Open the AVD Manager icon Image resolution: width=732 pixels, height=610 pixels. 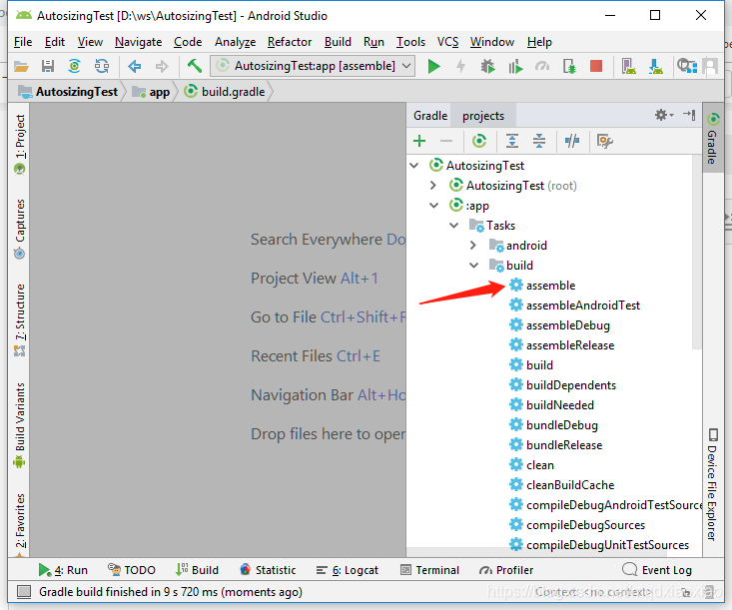628,66
